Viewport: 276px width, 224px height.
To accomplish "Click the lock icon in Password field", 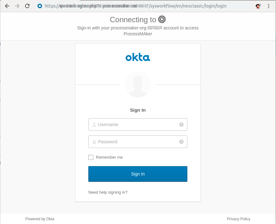I will (x=94, y=142).
